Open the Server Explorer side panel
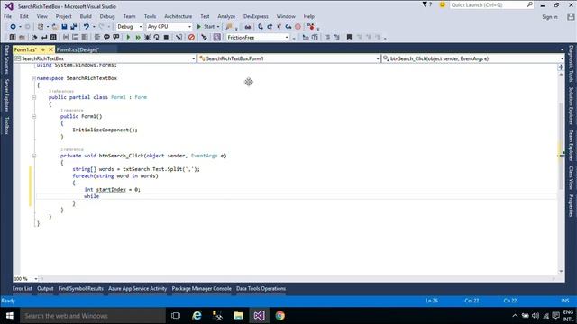This screenshot has height=324, width=577. click(x=6, y=95)
